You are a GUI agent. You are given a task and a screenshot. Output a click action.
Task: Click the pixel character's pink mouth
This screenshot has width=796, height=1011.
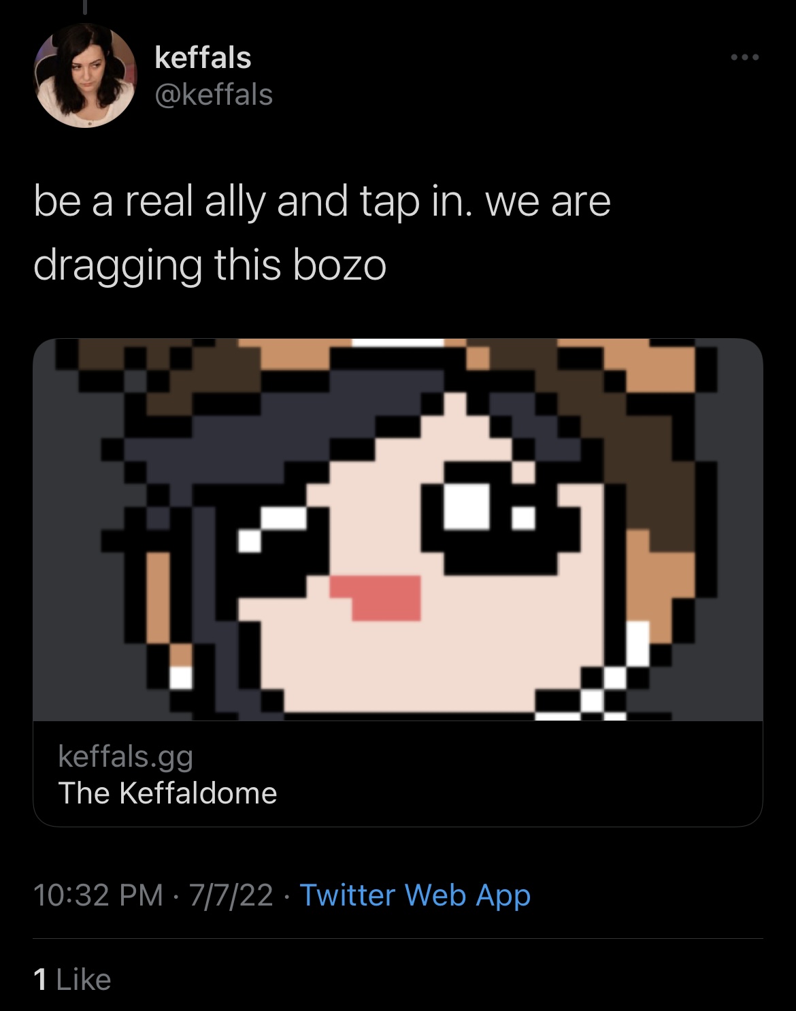pos(376,597)
